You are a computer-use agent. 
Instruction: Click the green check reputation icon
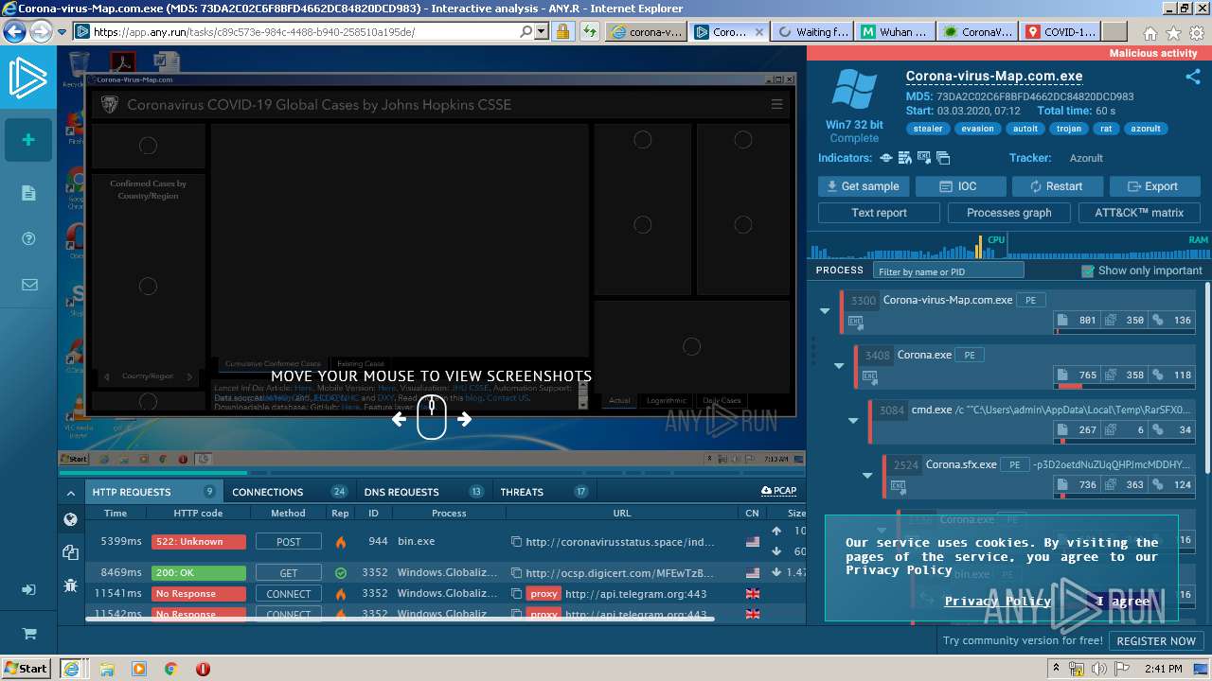pos(341,573)
